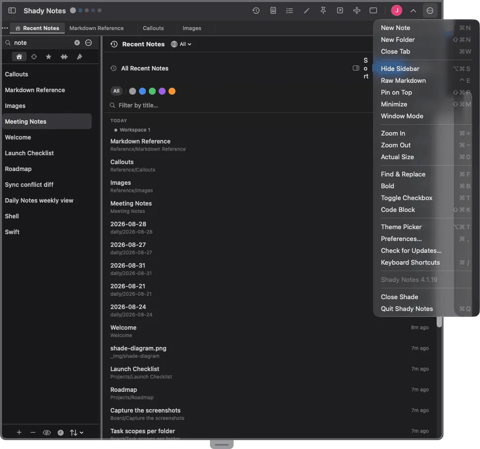Screen dimensions: 480x449
Task: Choose New Note from the menu
Action: pyautogui.click(x=425, y=28)
